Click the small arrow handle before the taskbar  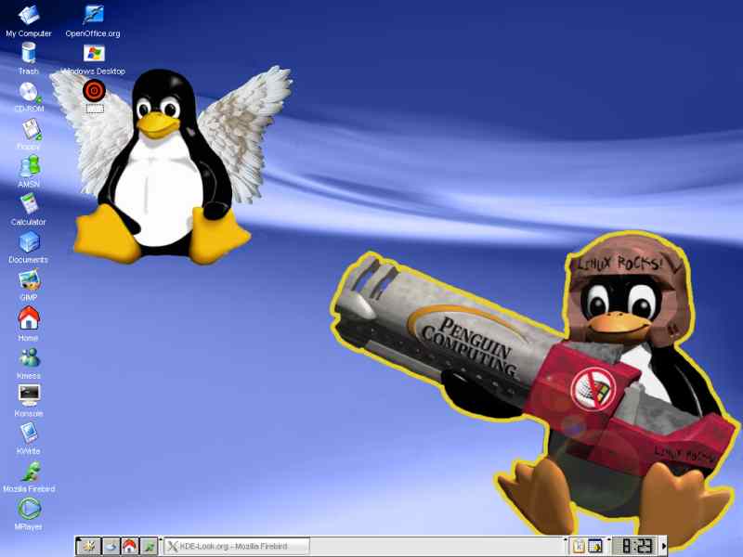[161, 539]
